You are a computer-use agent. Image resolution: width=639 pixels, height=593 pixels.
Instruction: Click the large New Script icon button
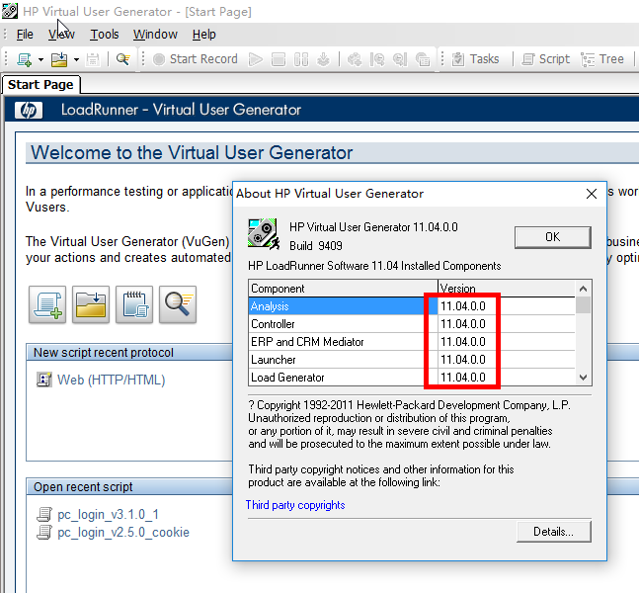47,304
